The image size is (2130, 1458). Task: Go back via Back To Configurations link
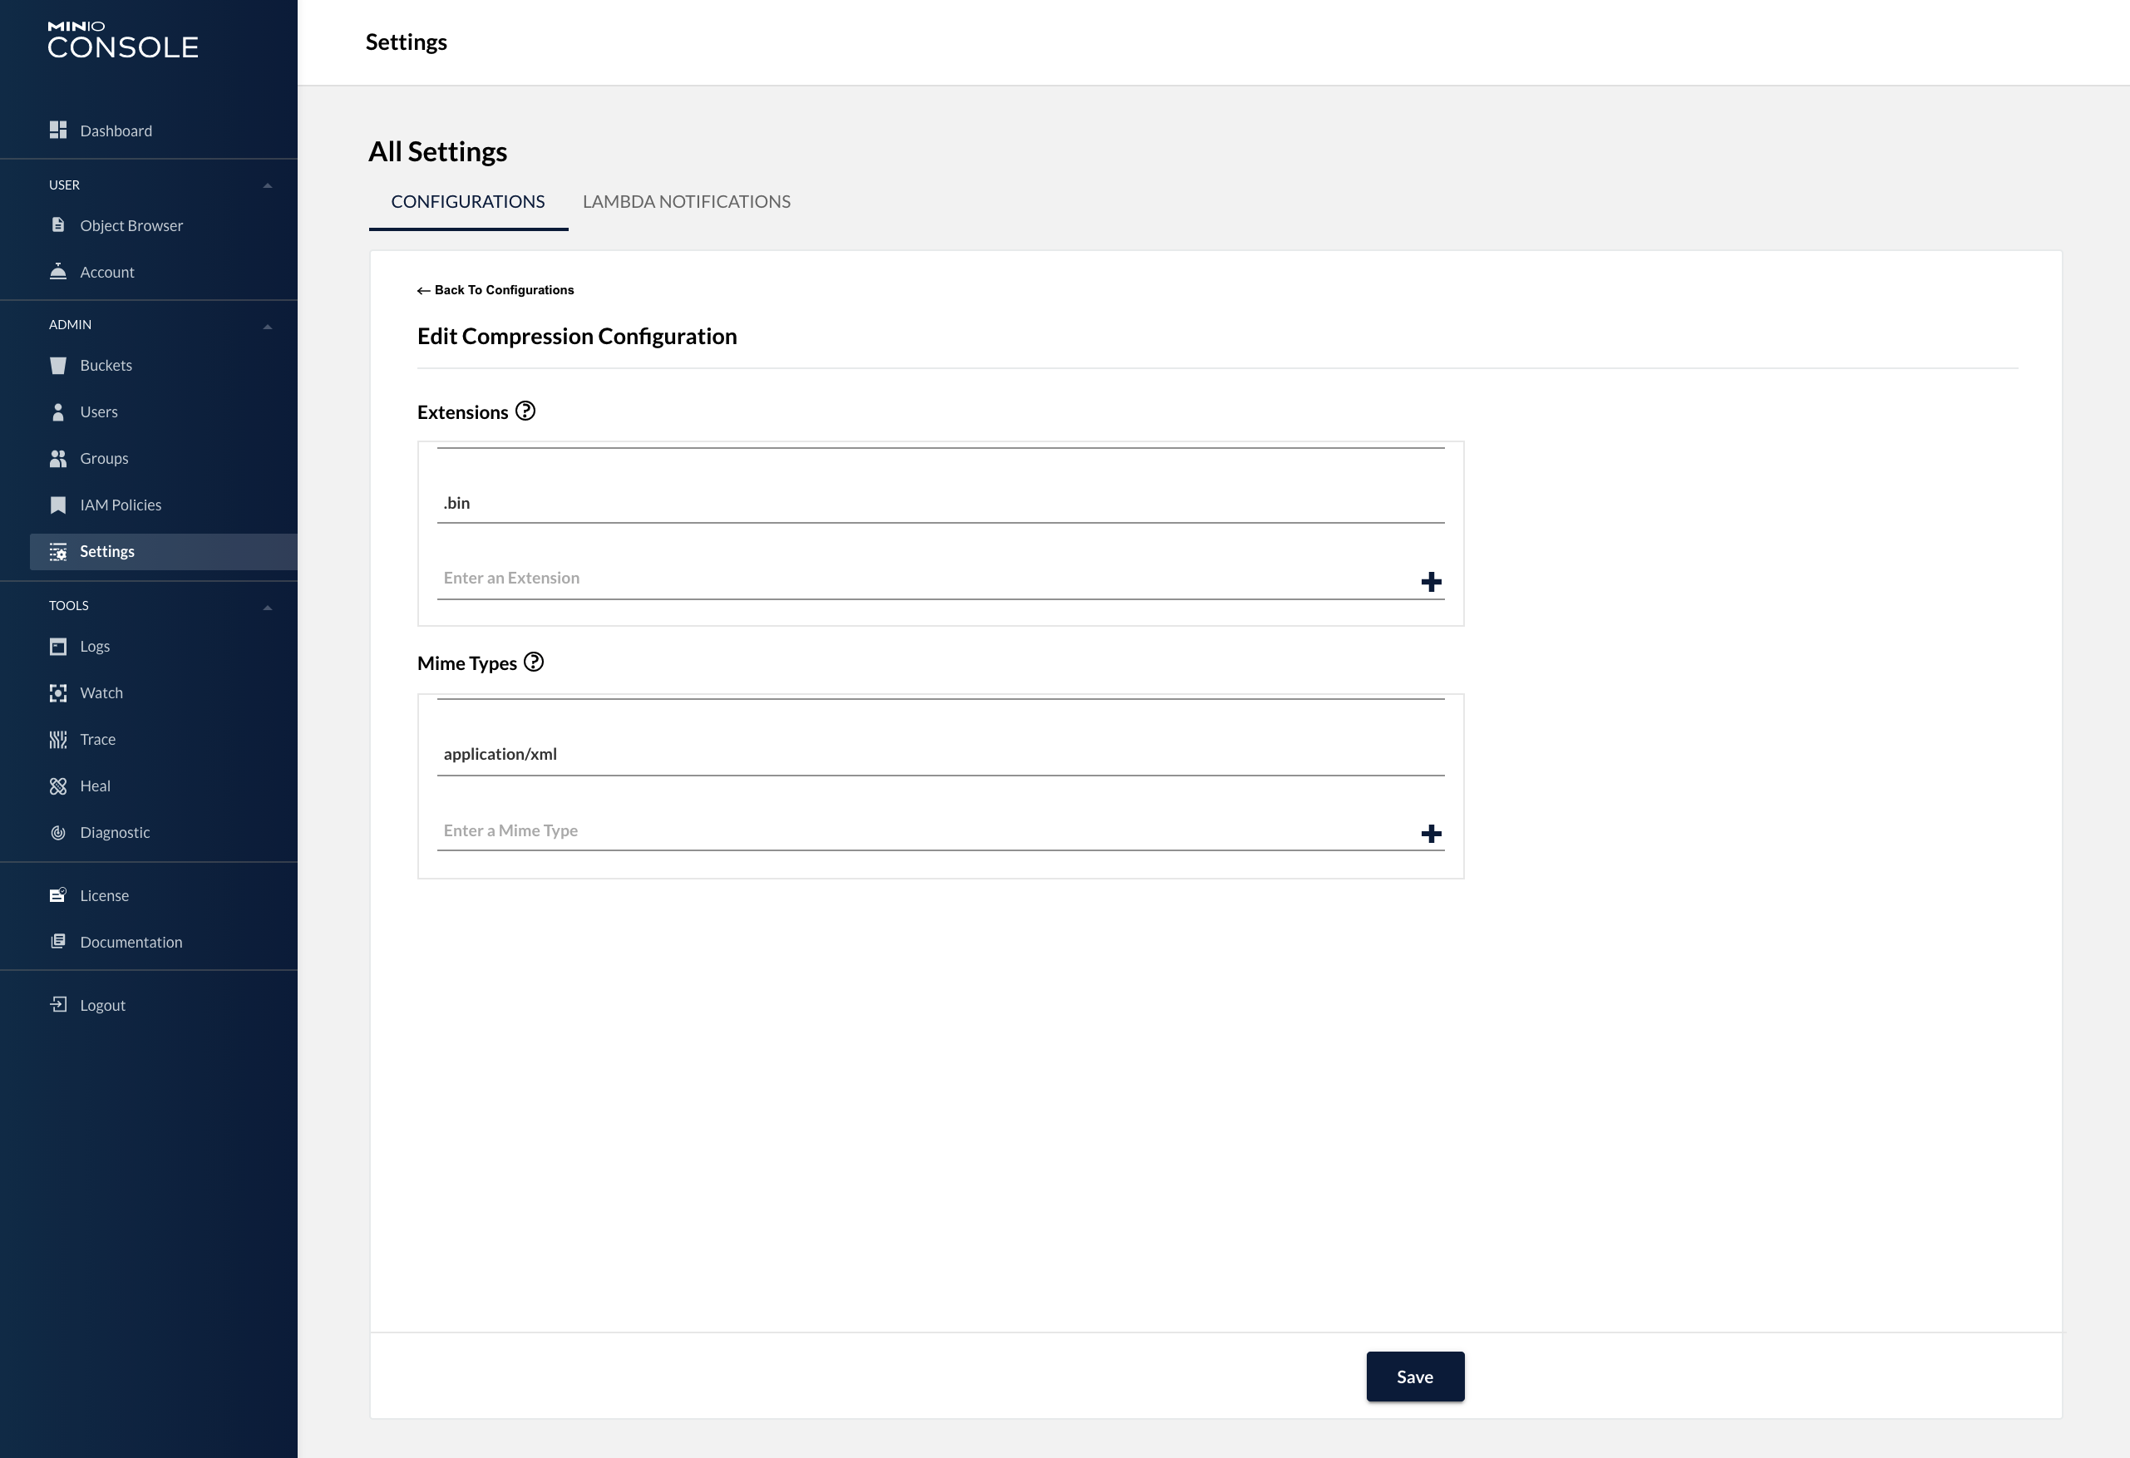pyautogui.click(x=496, y=290)
